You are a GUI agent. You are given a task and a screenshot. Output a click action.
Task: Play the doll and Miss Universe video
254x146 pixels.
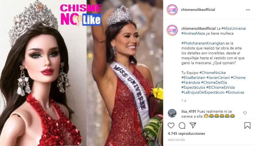pyautogui.click(x=82, y=73)
